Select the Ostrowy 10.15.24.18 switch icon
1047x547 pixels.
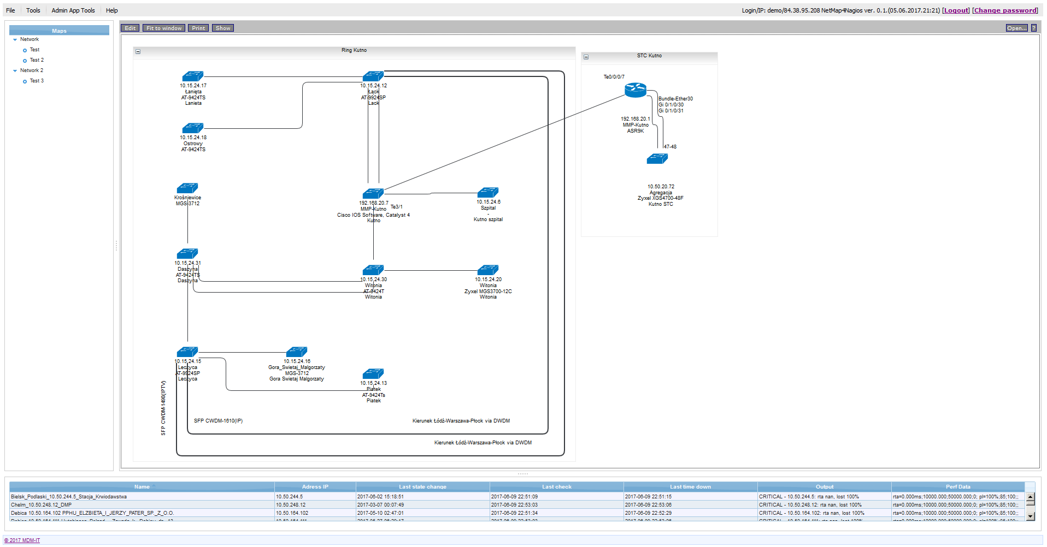(193, 128)
